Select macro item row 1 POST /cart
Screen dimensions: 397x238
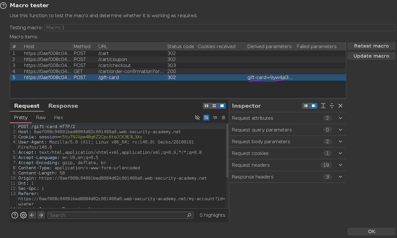pyautogui.click(x=178, y=53)
